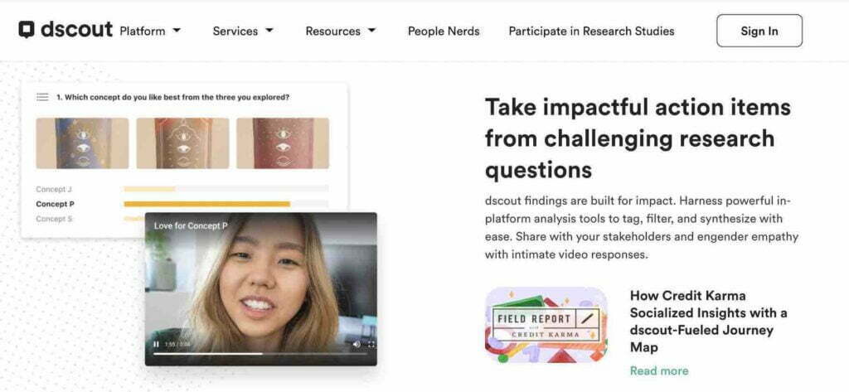Expand the Platform dropdown arrow

(177, 31)
